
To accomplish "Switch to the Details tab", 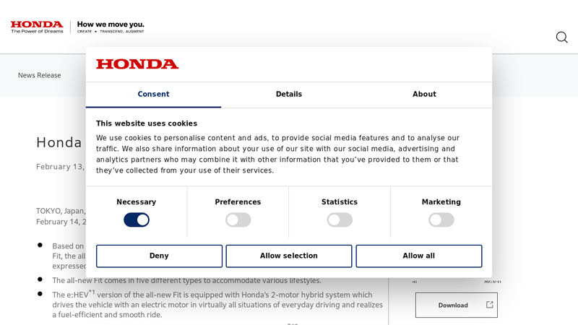I will point(289,95).
